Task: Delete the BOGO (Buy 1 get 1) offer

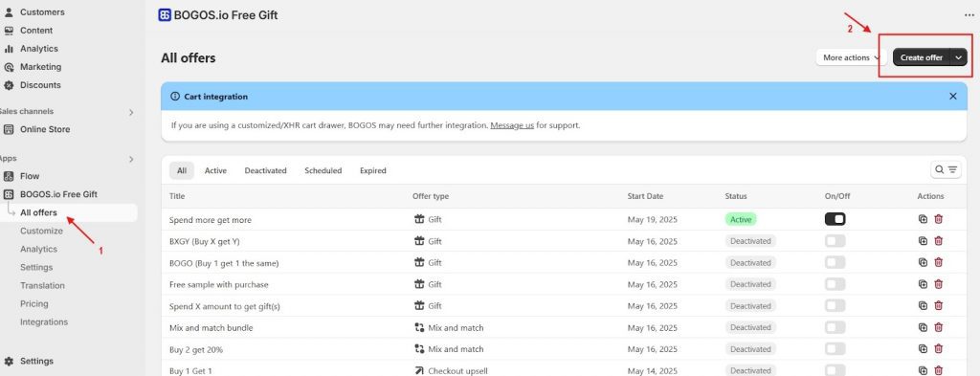Action: [938, 263]
